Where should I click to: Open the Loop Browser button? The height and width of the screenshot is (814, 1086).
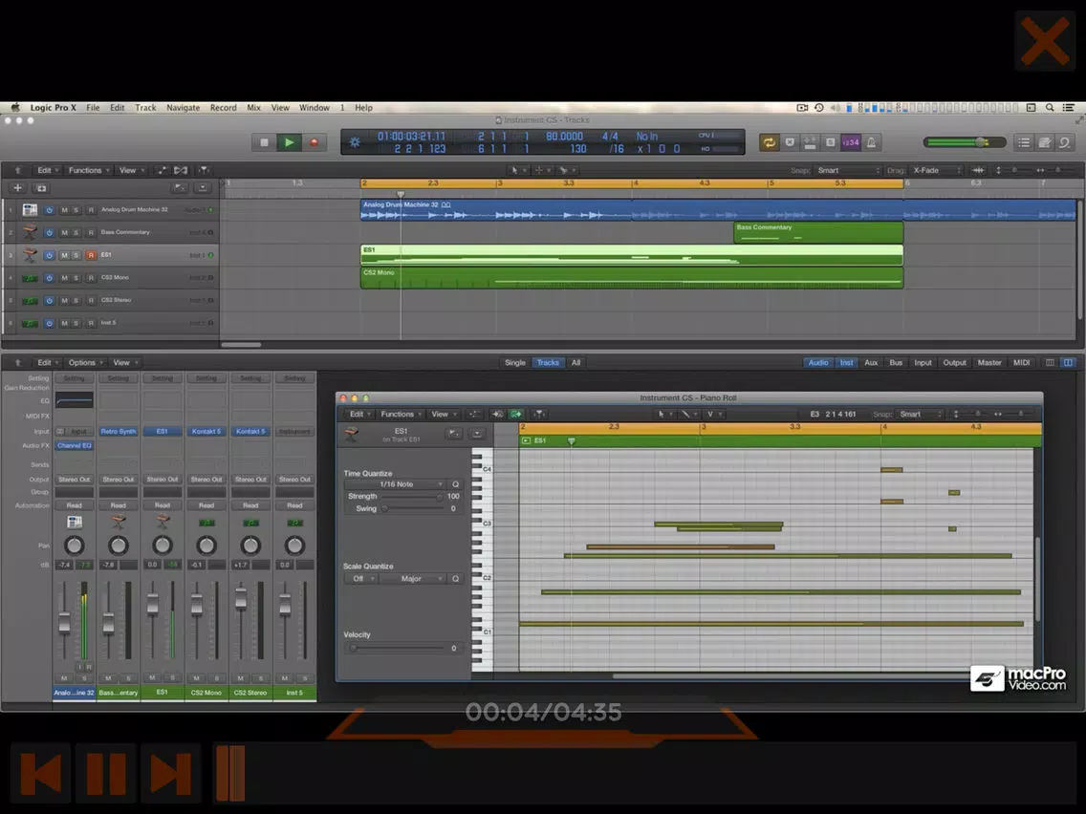coord(1065,142)
